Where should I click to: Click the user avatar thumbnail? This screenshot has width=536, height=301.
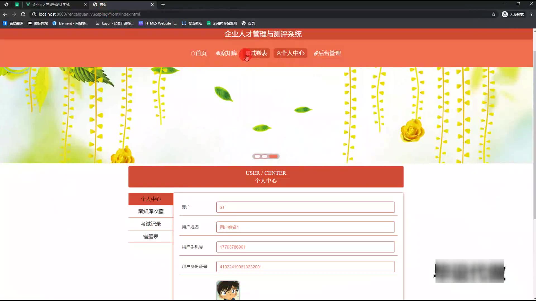coord(228,290)
